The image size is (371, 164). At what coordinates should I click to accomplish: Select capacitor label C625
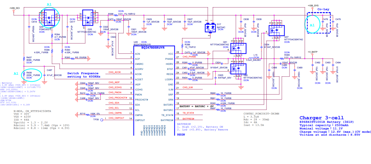click(220, 75)
